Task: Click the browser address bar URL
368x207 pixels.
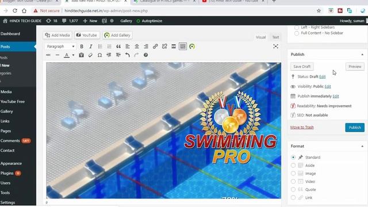Action: click(106, 11)
